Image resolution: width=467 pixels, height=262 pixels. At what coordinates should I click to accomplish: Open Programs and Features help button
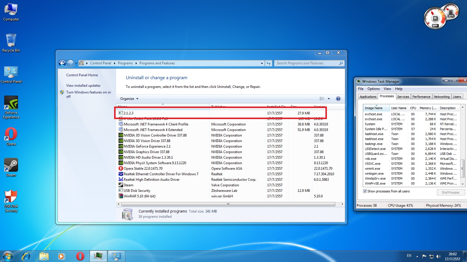pos(338,99)
